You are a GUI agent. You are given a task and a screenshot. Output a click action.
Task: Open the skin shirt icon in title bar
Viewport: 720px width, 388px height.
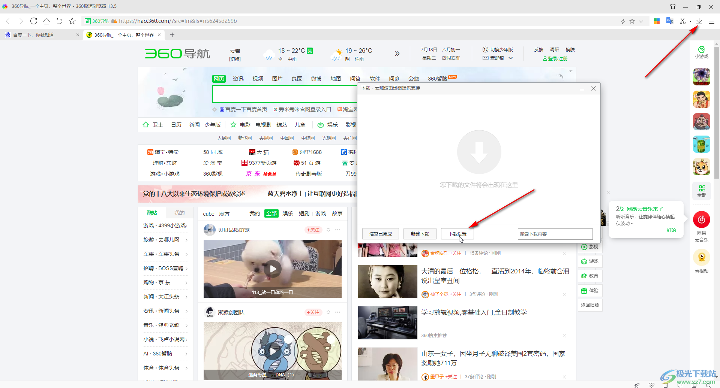(x=673, y=7)
